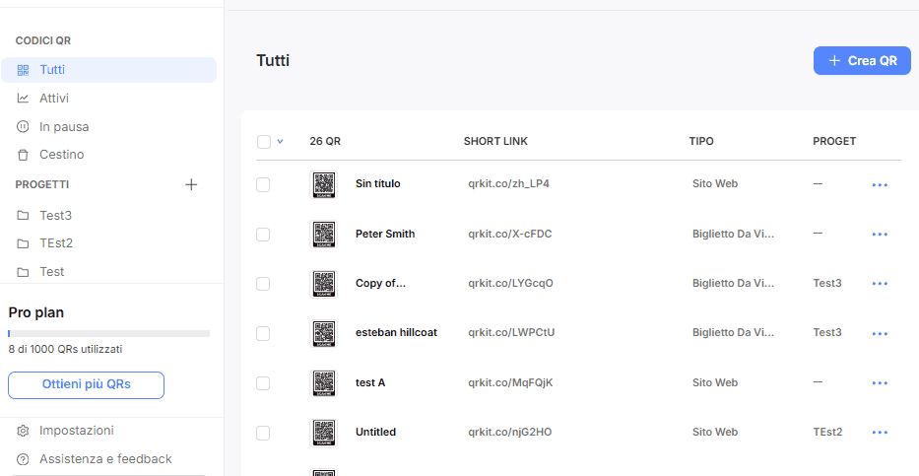
Task: Expand the select-all dropdown chevron
Action: tap(281, 142)
